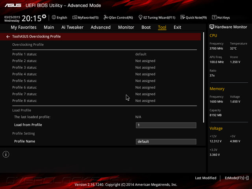
Task: Click the CPU heading in Hardware Monitor
Action: (213, 35)
